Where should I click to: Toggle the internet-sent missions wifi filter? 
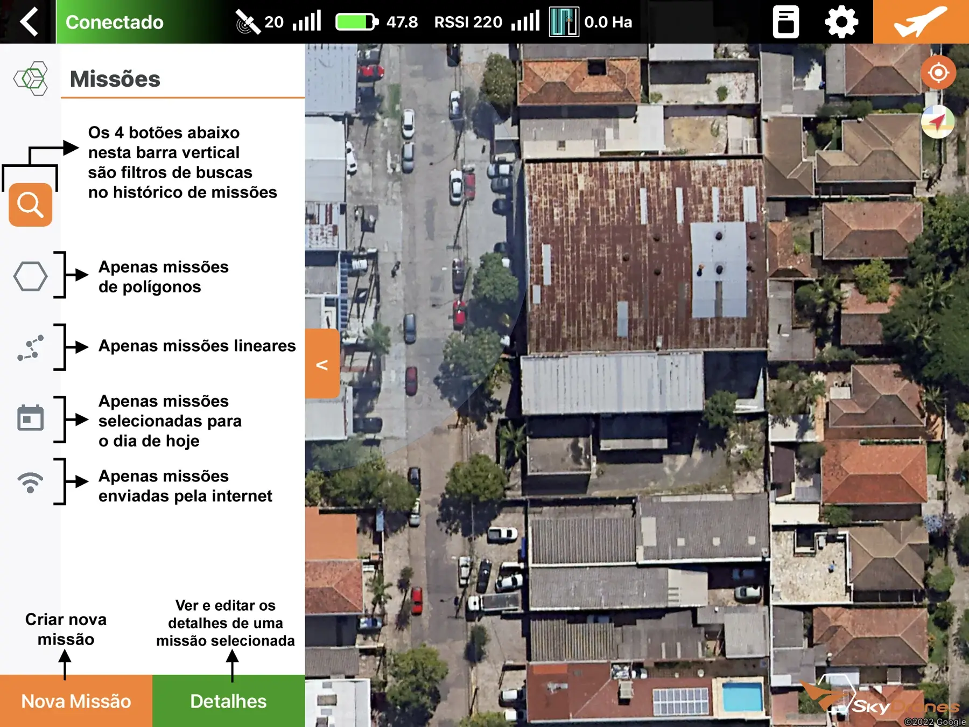pyautogui.click(x=30, y=483)
